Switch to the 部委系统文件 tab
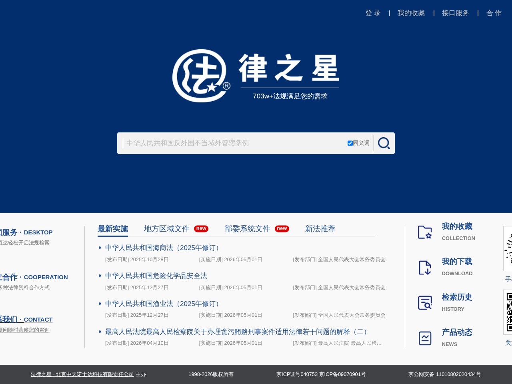This screenshot has height=384, width=512. tap(248, 229)
